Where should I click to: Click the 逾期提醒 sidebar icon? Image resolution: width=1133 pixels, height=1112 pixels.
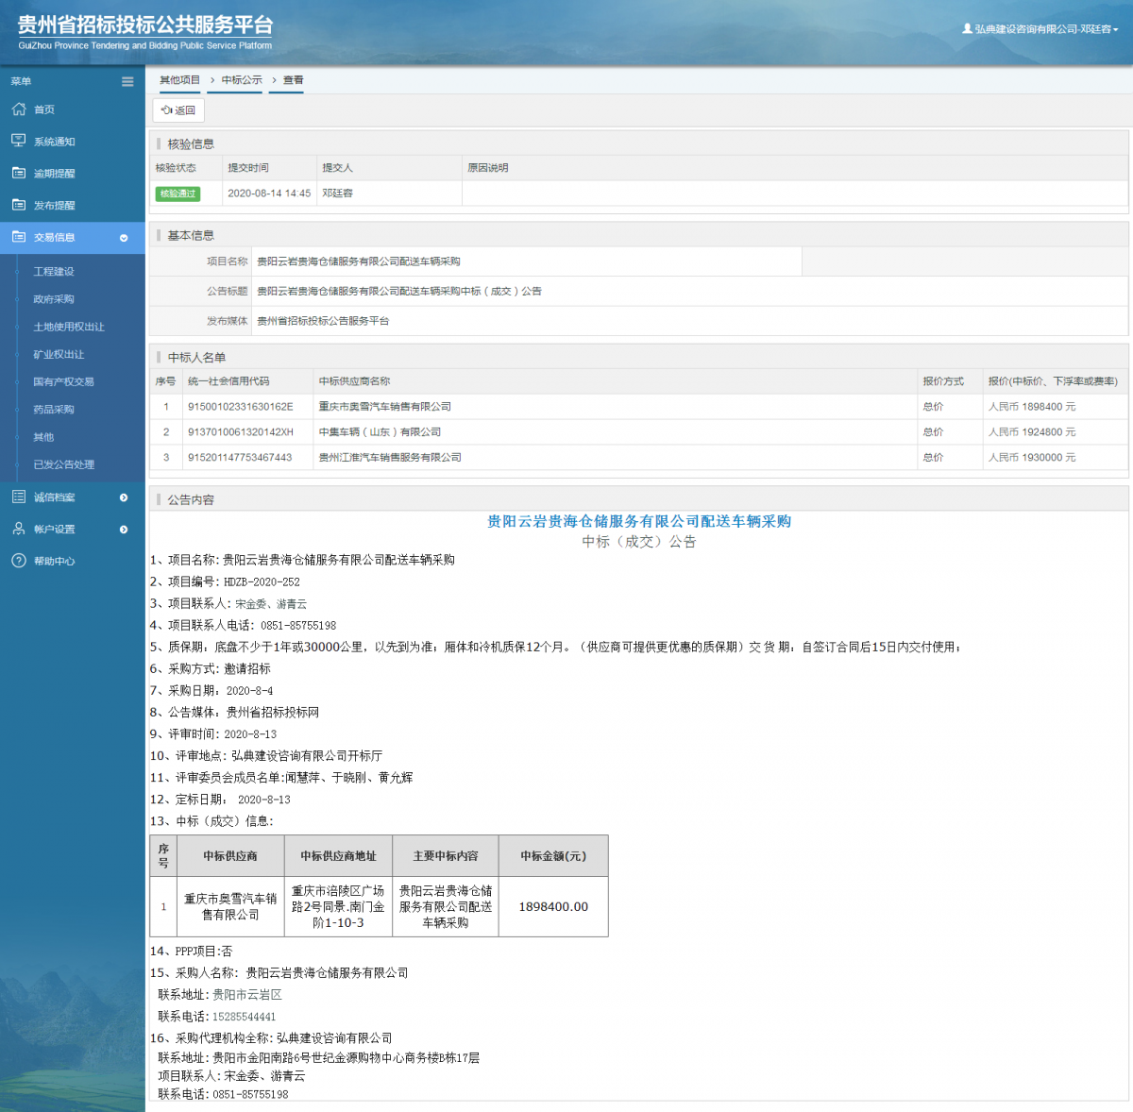point(19,173)
